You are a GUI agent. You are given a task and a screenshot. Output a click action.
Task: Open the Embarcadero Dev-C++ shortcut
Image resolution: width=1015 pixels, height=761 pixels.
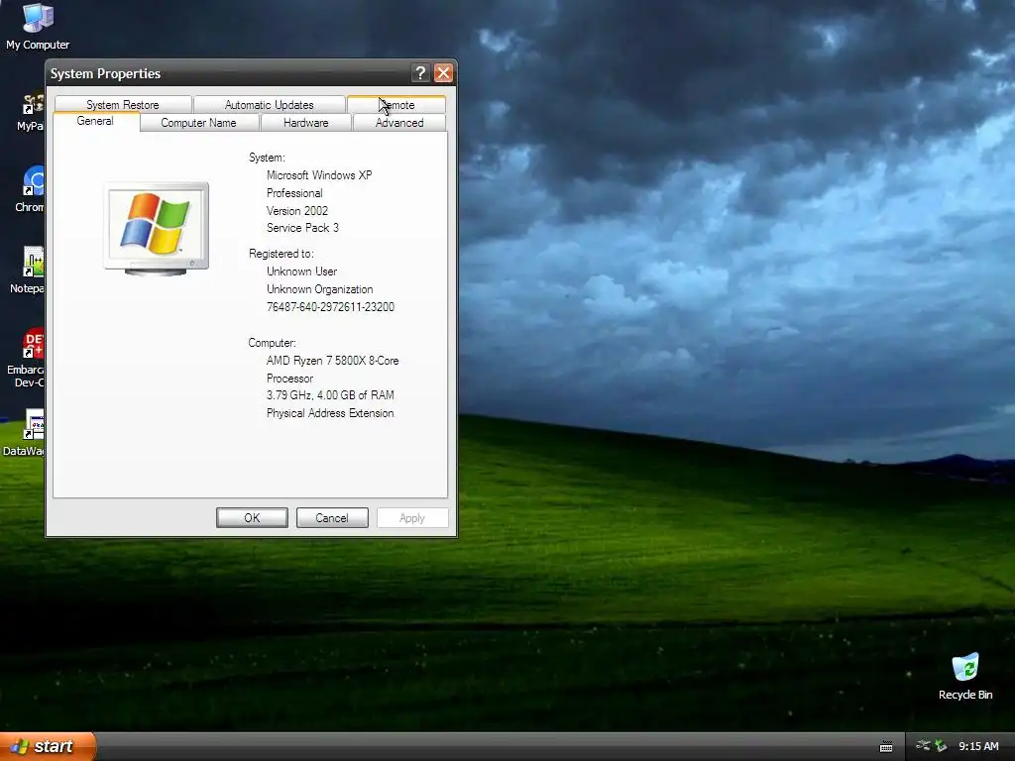tap(27, 358)
